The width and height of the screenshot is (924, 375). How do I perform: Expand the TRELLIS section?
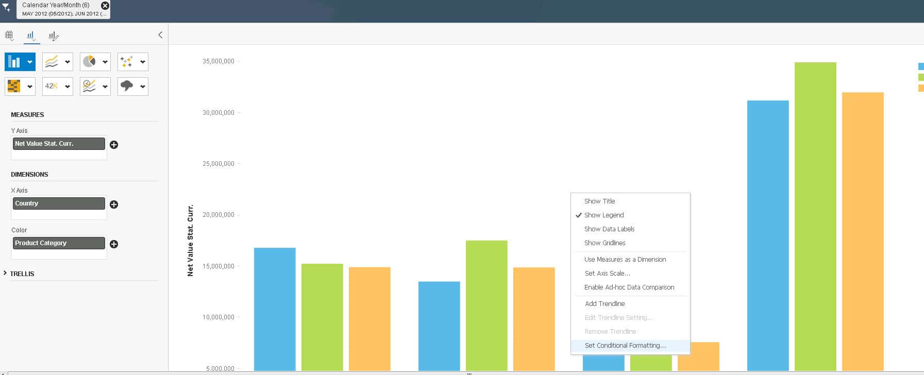pos(5,274)
